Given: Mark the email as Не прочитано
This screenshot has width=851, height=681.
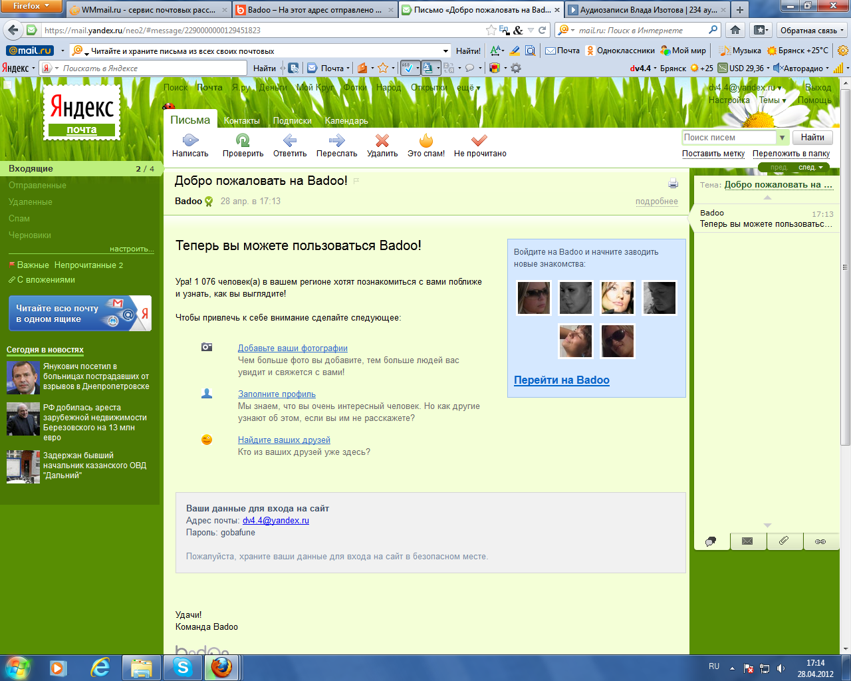Looking at the screenshot, I should tap(479, 140).
